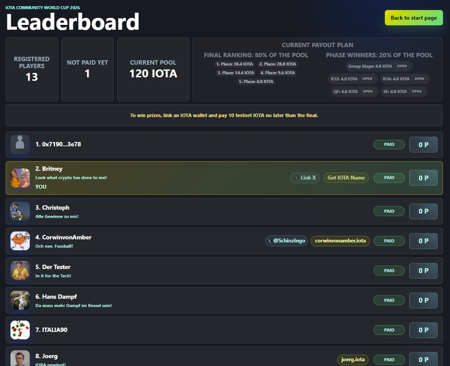Click the player name 2. Britney
This screenshot has height=366, width=450.
49,169
